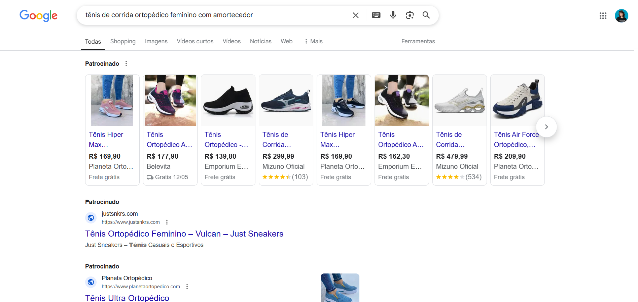
Task: Open the on-screen keyboard input tool
Action: pos(376,15)
